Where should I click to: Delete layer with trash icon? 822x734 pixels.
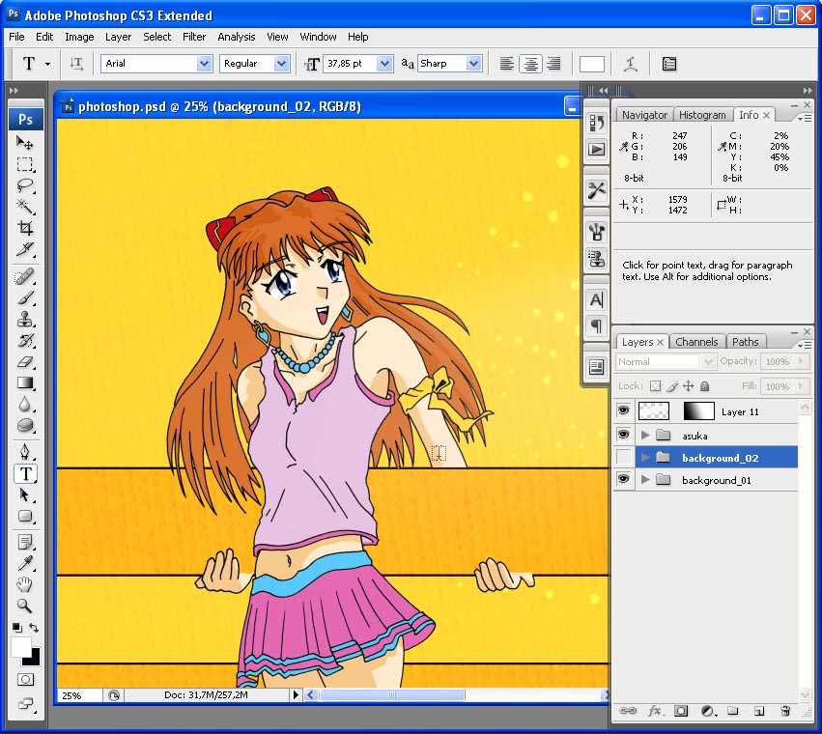coord(785,711)
